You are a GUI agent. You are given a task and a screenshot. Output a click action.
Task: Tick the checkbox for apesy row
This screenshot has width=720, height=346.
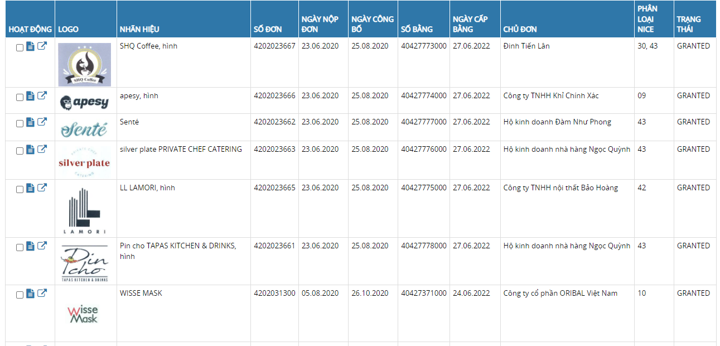20,98
